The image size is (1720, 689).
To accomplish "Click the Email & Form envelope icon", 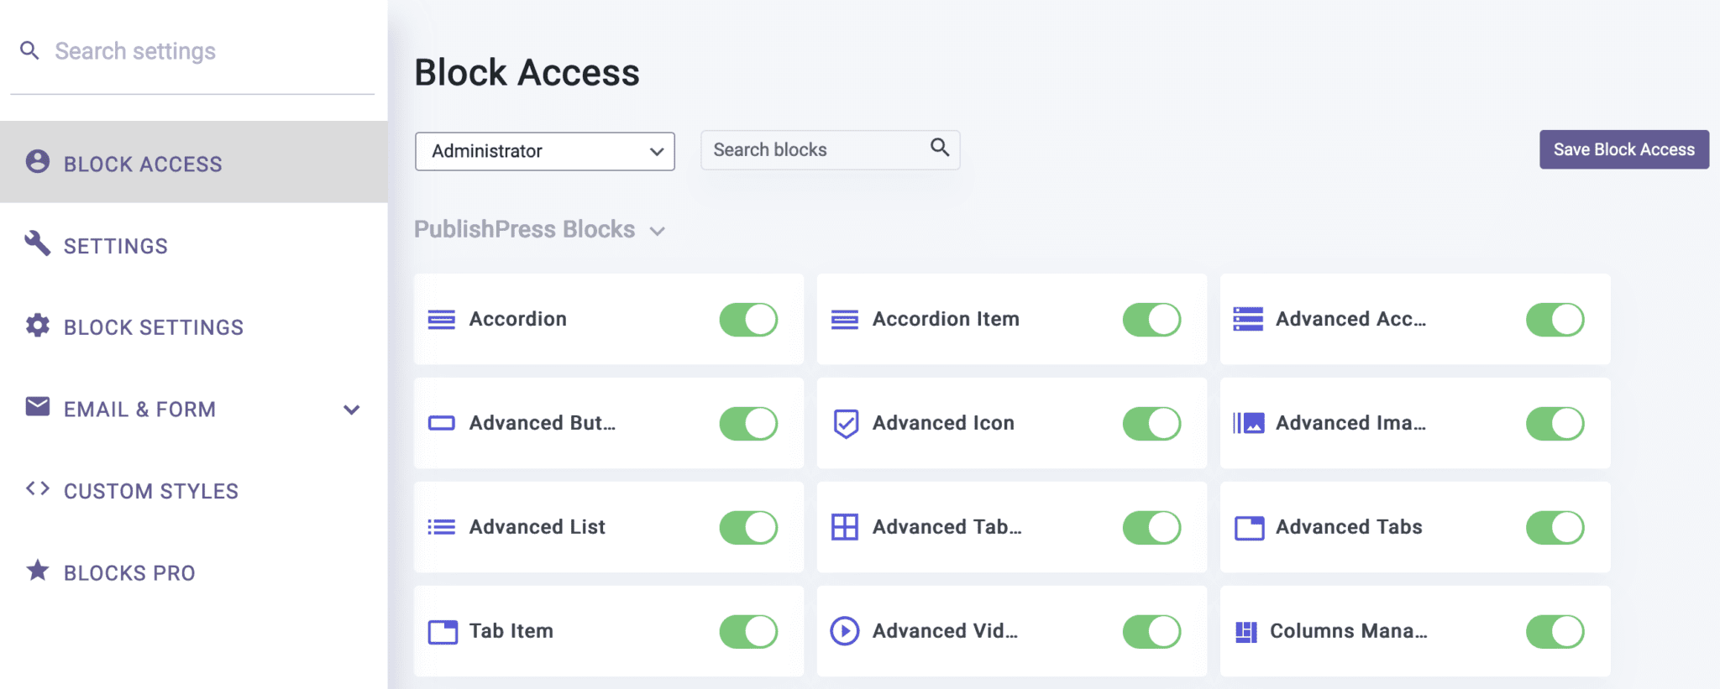I will point(38,406).
